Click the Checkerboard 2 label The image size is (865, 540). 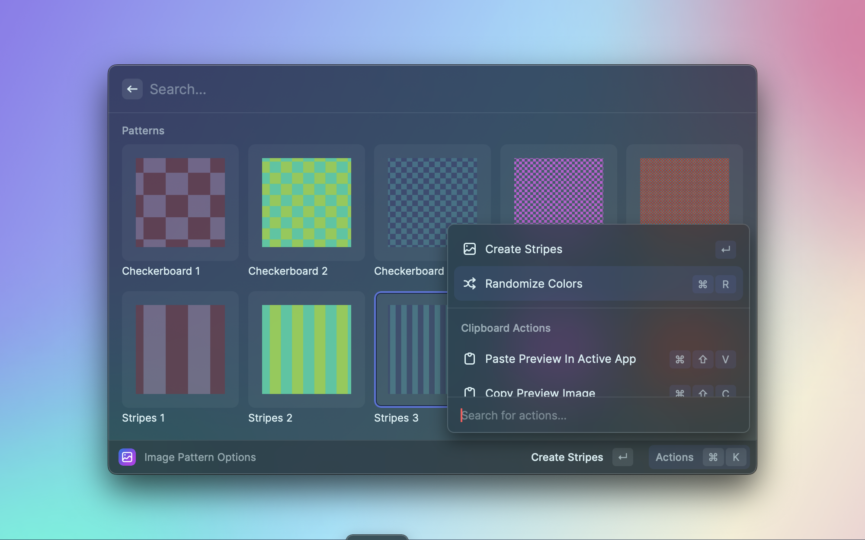coord(288,271)
